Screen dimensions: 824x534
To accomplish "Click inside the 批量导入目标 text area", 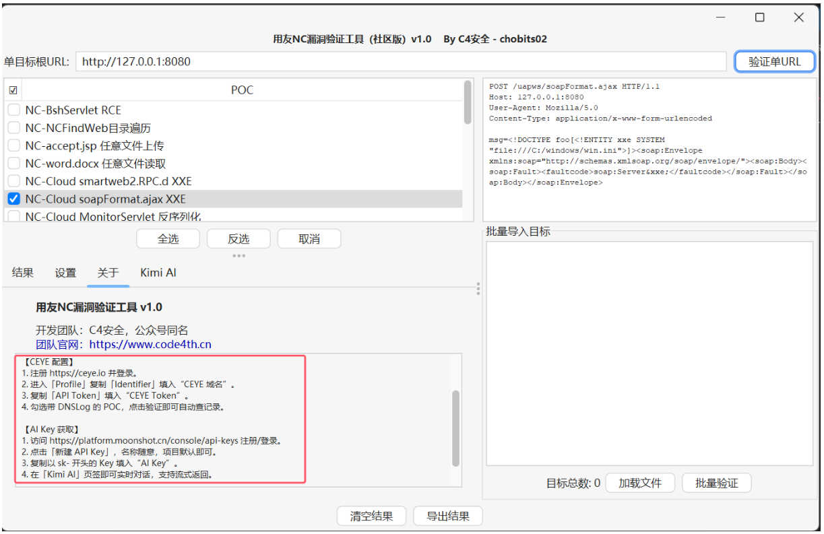I will click(649, 354).
